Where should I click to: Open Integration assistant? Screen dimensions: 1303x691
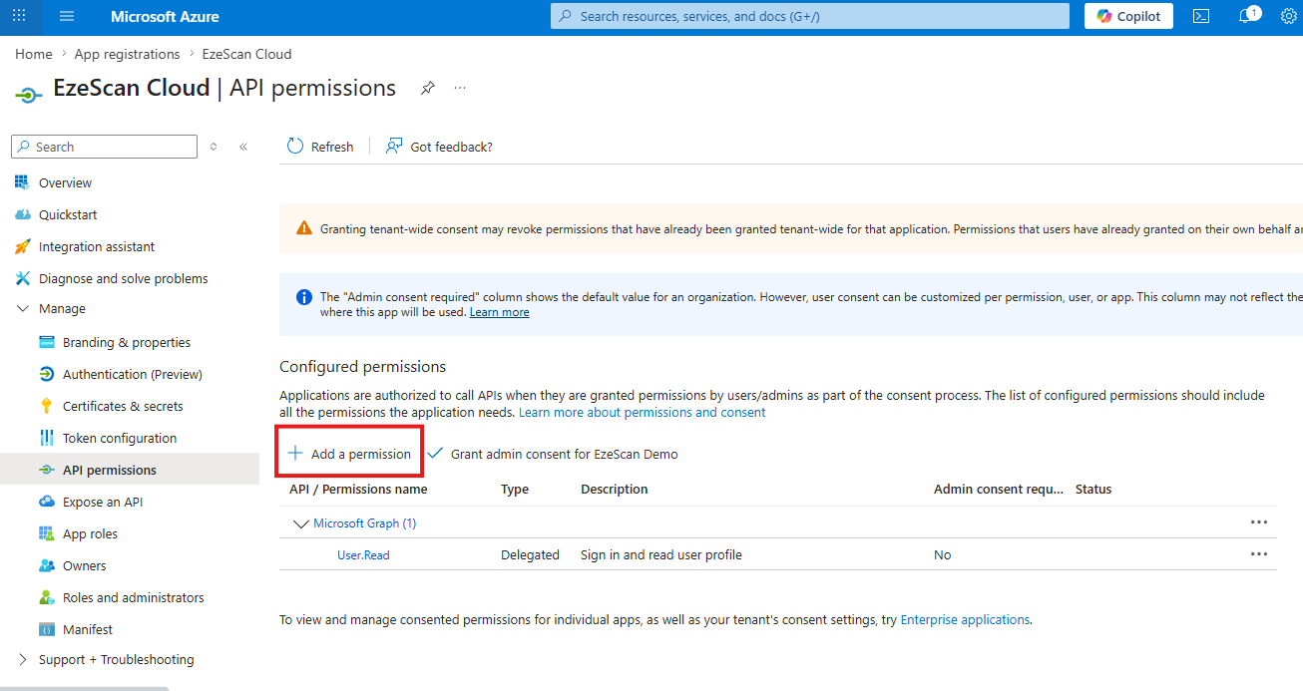(x=97, y=246)
